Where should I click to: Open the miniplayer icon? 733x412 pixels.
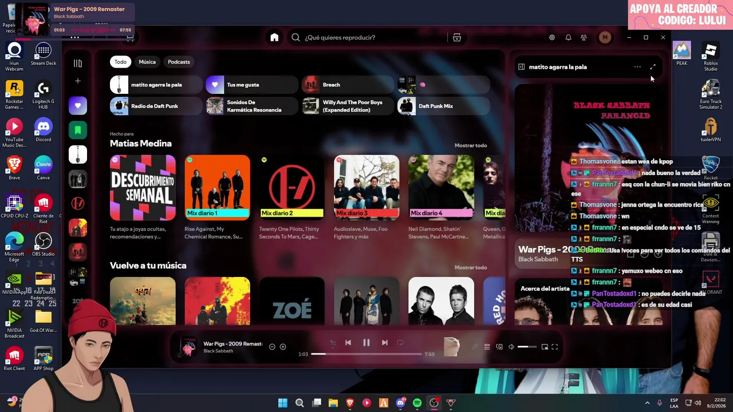coord(545,347)
